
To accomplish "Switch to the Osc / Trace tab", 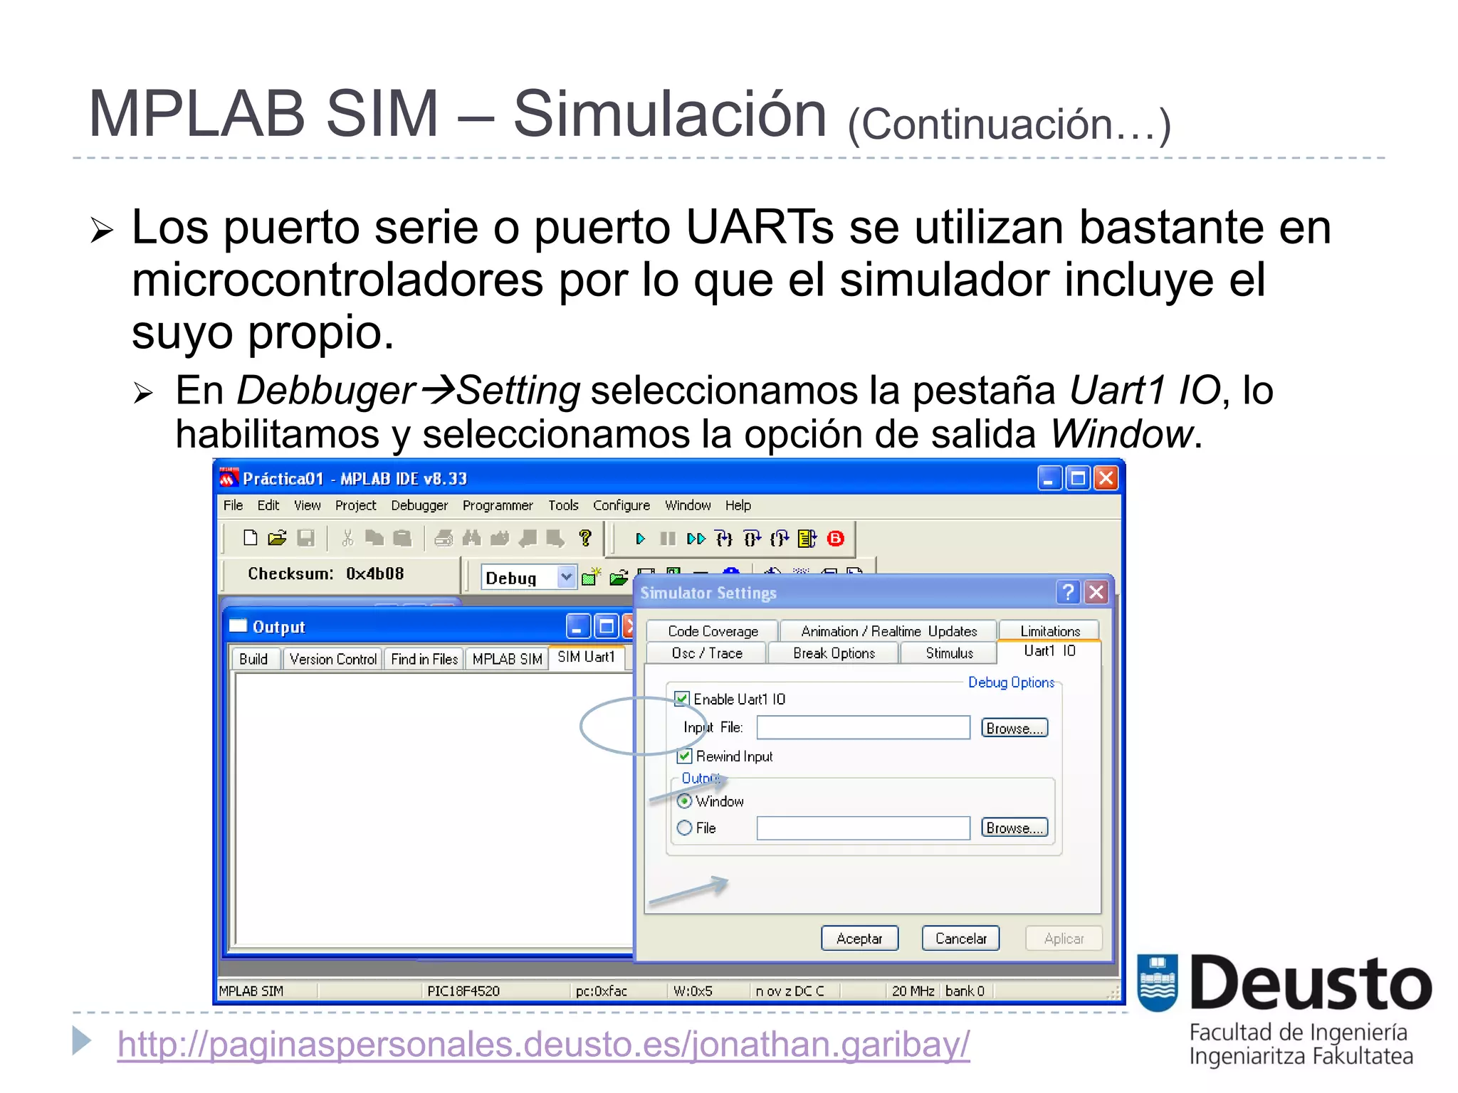I will 707,653.
